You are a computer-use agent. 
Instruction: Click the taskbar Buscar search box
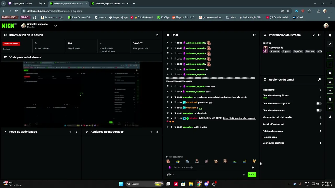[x=145, y=184]
